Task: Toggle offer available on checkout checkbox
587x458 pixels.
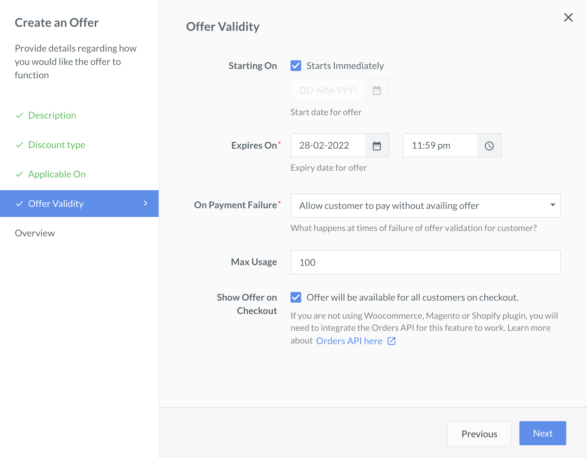Action: [x=296, y=297]
